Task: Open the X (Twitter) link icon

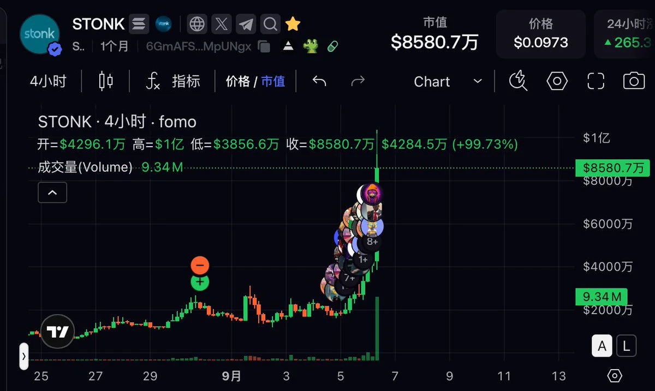Action: [x=221, y=24]
